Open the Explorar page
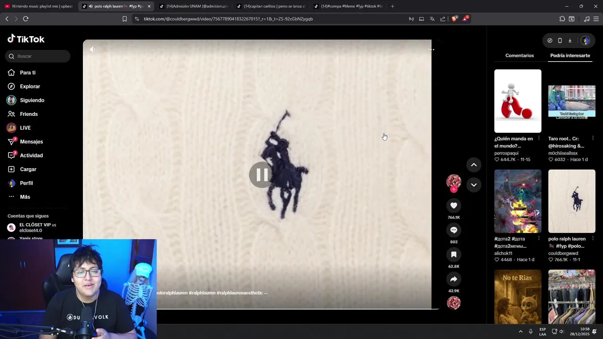 [30, 86]
